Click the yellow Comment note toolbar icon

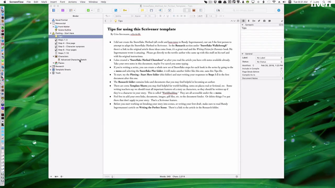tap(142, 10)
